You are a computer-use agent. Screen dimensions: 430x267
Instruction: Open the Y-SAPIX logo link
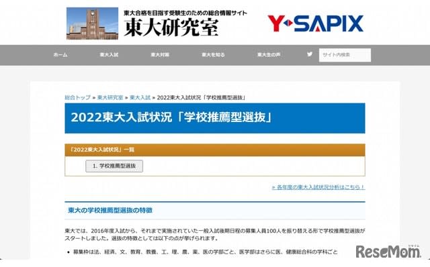(x=316, y=23)
